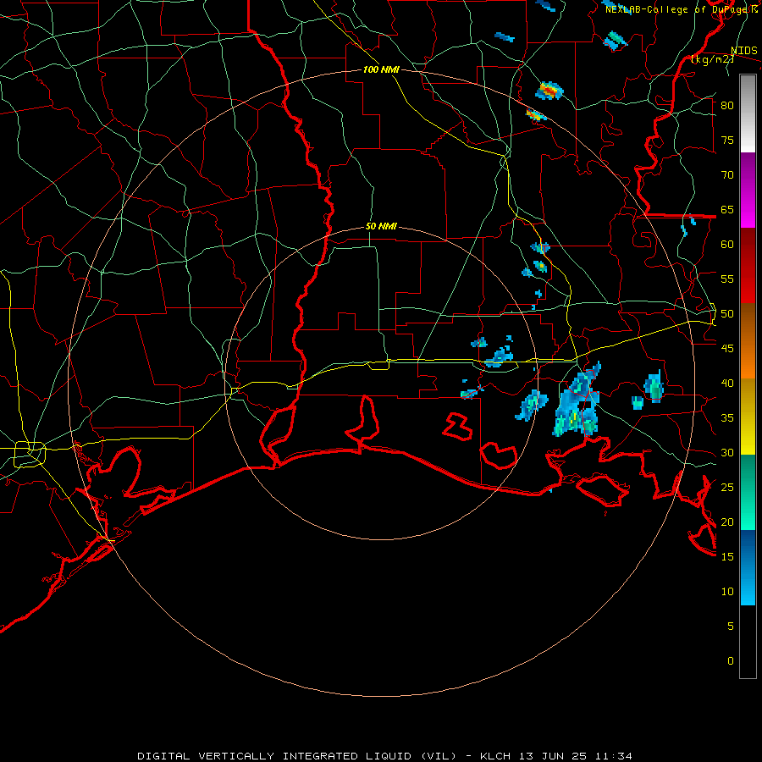Click the "100 NMI" range ring label
This screenshot has height=762, width=762.
[x=381, y=69]
